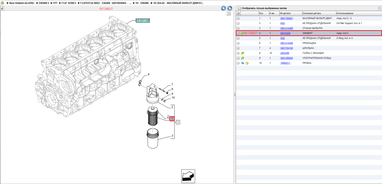Click callout number 9 on the diagram

tap(172, 93)
